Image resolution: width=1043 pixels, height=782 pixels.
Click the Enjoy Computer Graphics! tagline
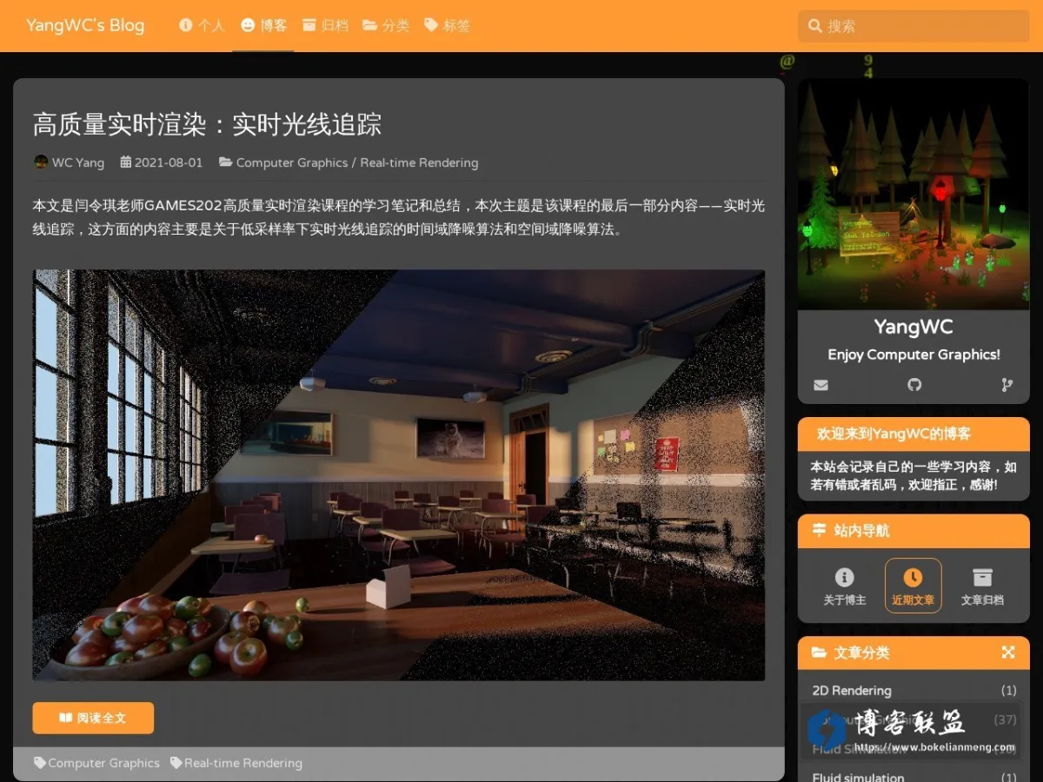pyautogui.click(x=913, y=355)
